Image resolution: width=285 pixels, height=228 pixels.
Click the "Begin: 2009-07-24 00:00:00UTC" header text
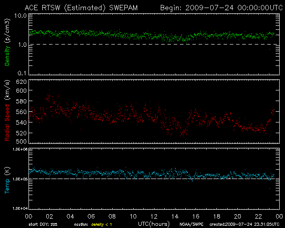221,8
